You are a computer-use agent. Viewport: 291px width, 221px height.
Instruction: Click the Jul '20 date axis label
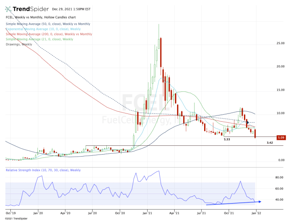pyautogui.click(x=92, y=213)
